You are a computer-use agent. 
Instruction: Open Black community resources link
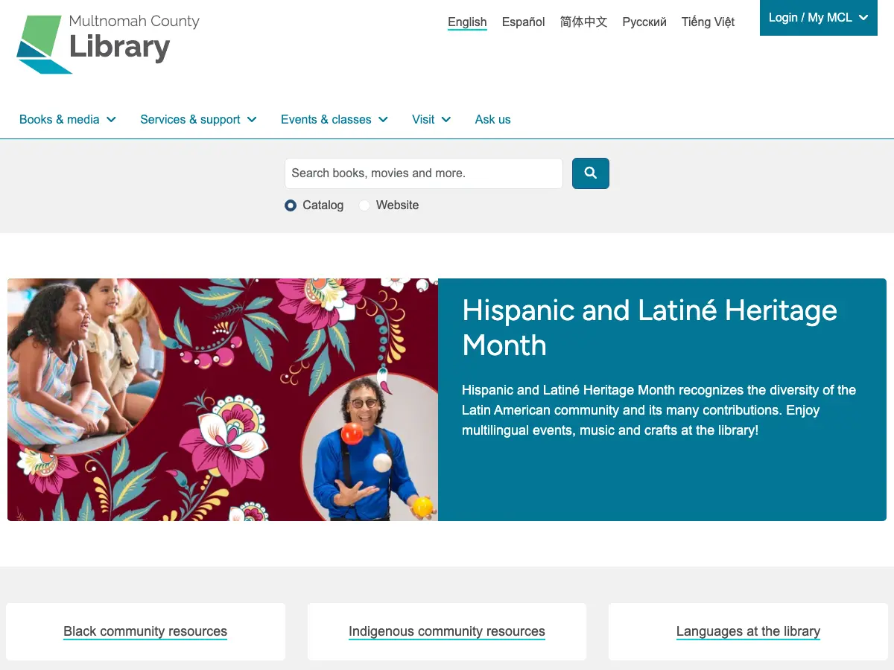tap(145, 631)
